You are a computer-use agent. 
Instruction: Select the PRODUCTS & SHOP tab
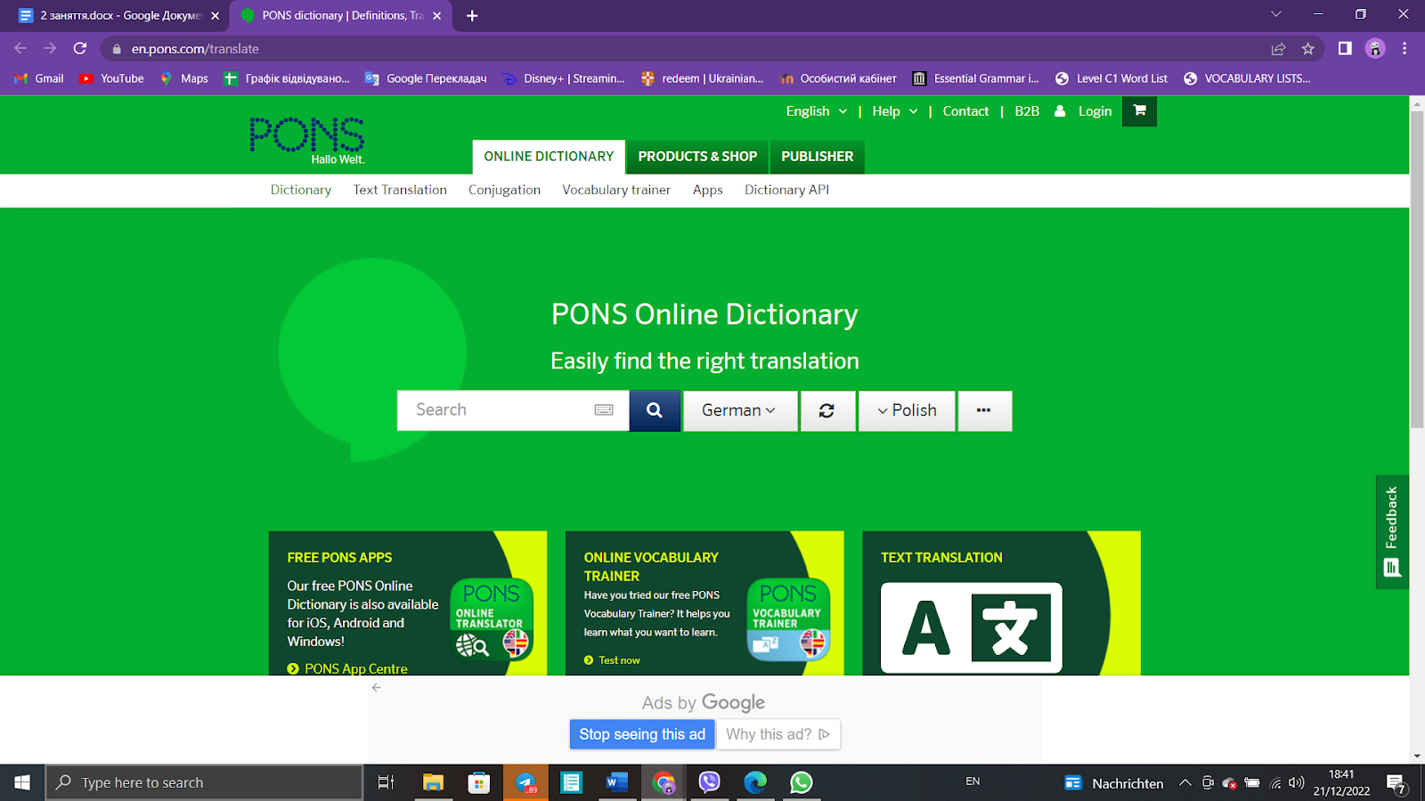tap(697, 157)
